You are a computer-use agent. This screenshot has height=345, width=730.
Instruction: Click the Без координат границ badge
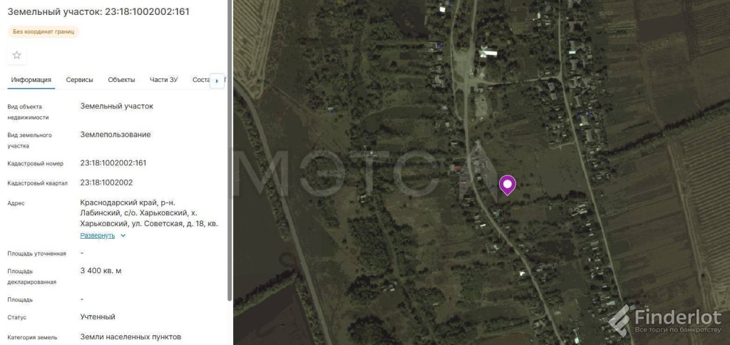[x=43, y=31]
